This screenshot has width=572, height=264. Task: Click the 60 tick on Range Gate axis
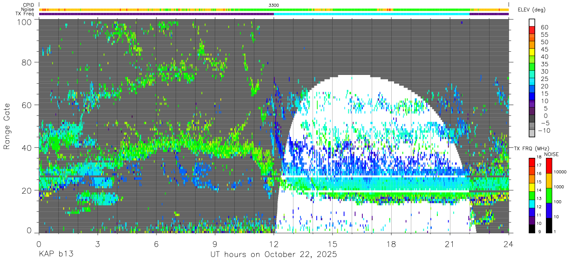[x=27, y=105]
